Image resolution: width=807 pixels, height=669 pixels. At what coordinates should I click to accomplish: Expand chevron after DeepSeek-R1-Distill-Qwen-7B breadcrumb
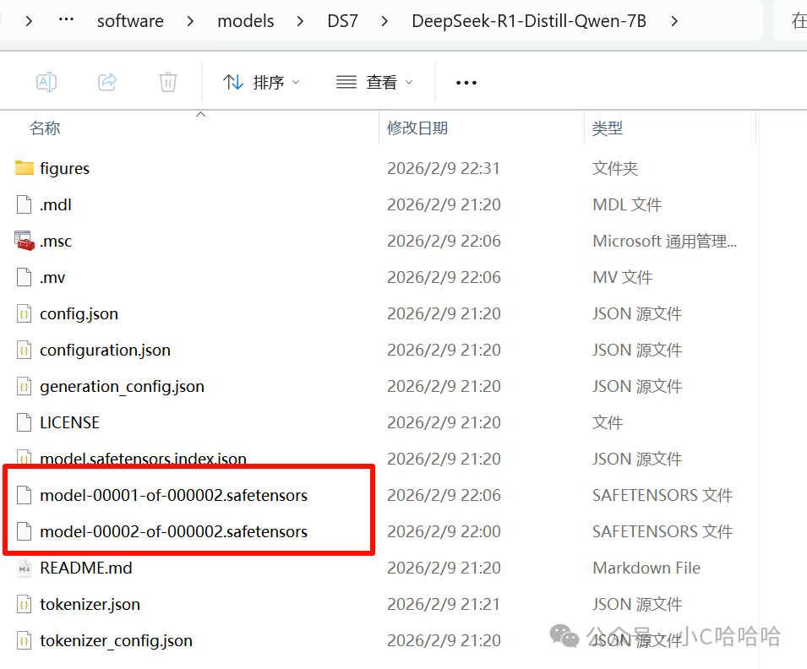[x=674, y=21]
